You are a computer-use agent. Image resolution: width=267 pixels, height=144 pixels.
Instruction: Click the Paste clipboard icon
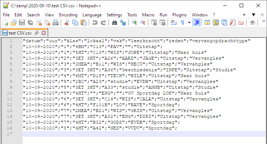tap(84, 23)
